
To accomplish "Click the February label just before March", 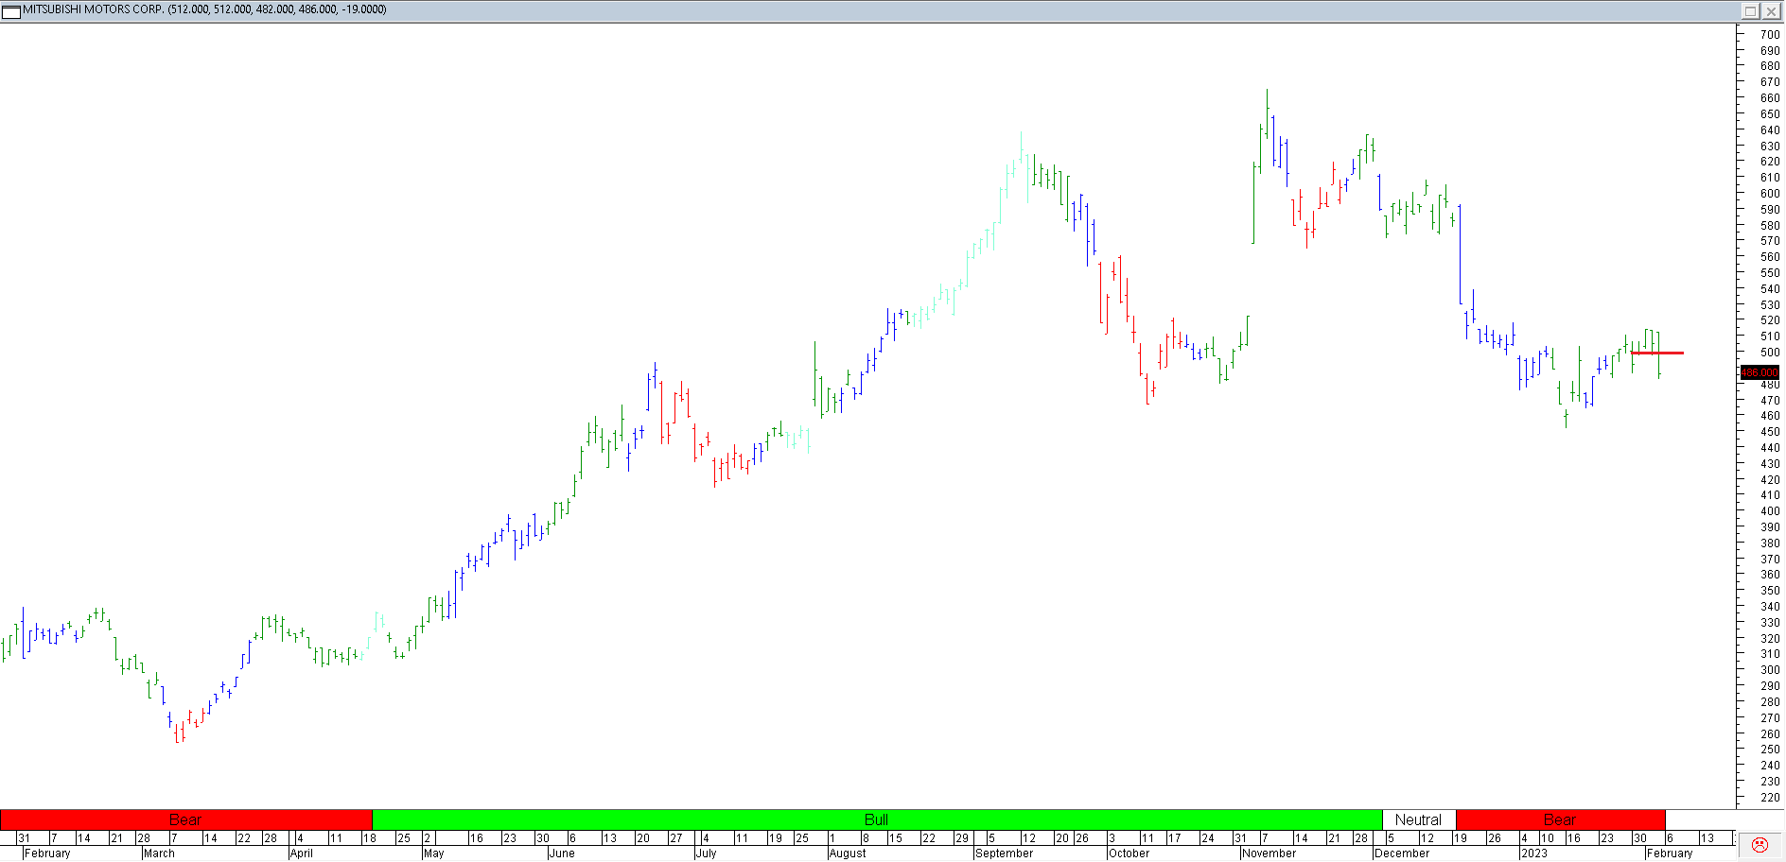I will (47, 853).
